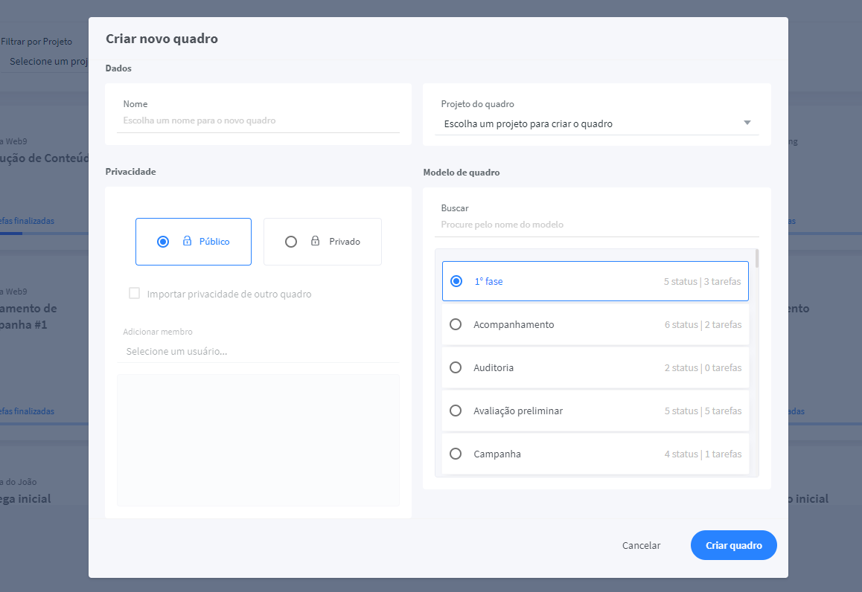Screen dimensions: 862x592
Task: Choose the Campanha model radio
Action: (456, 454)
